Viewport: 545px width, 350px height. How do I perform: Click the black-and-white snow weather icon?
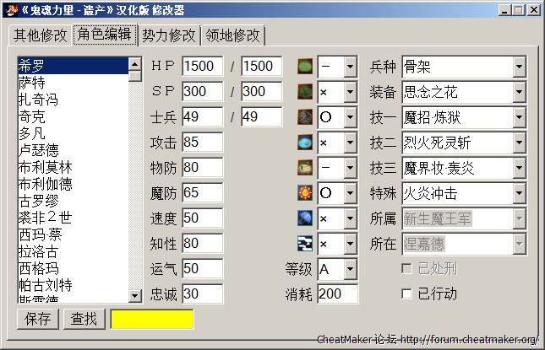coord(305,244)
